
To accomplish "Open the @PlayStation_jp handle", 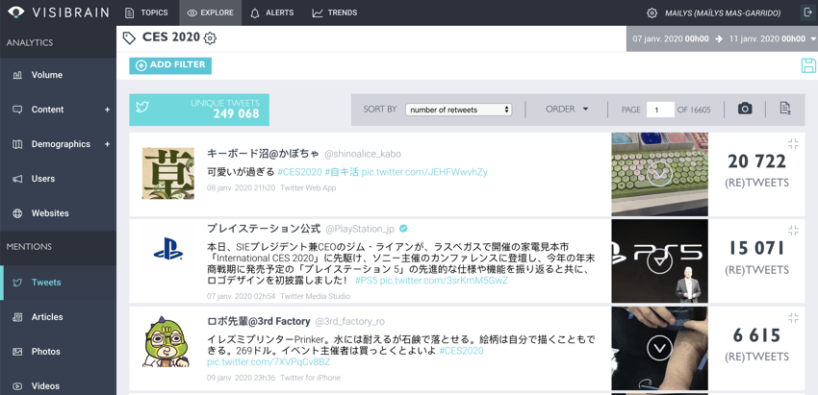I will point(360,230).
